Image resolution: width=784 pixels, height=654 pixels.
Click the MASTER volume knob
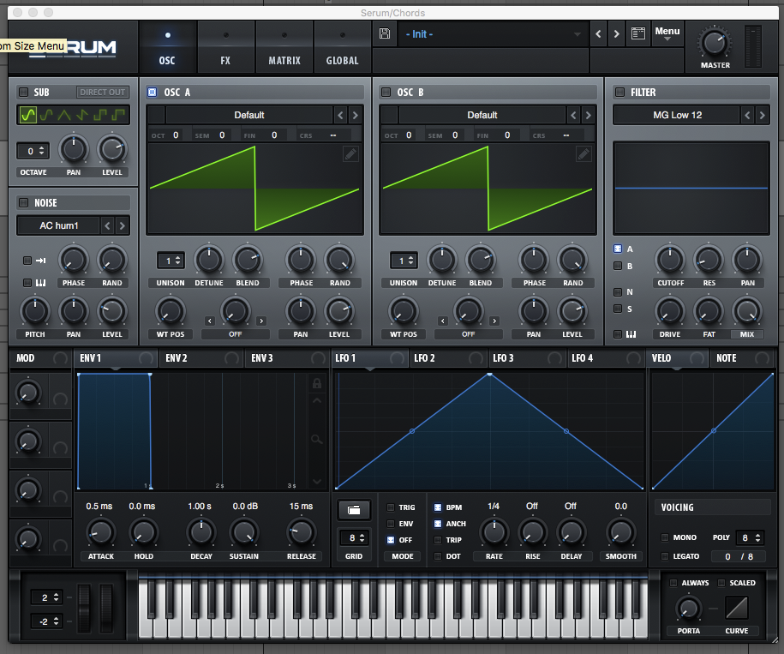click(x=715, y=43)
